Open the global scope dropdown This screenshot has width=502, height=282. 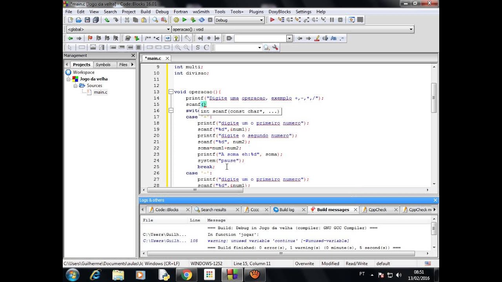(168, 29)
